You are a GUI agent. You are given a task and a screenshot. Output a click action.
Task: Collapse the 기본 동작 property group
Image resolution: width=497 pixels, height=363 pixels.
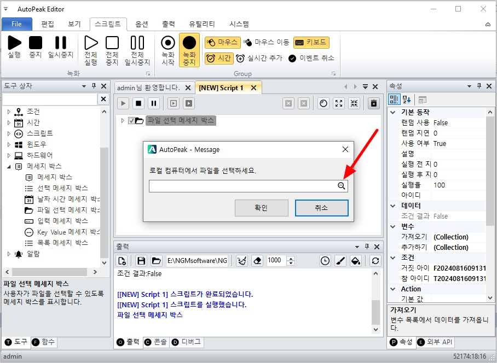pyautogui.click(x=393, y=113)
